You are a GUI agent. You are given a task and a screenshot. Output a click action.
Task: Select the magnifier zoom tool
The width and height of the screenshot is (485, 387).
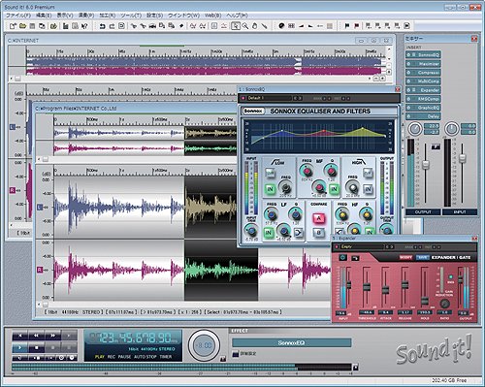coord(245,26)
